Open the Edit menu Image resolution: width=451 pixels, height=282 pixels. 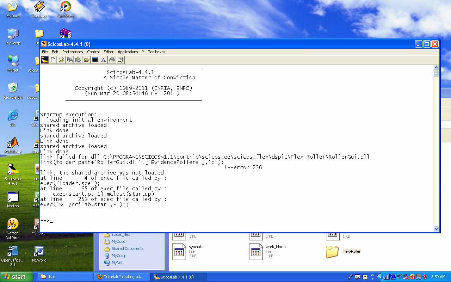(x=55, y=52)
